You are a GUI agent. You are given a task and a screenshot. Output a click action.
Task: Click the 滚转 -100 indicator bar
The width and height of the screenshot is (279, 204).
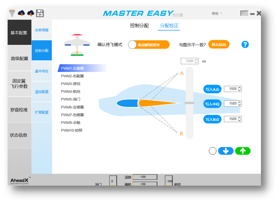click(x=145, y=177)
